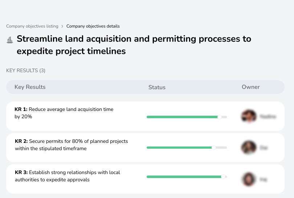Image resolution: width=294 pixels, height=198 pixels.
Task: Click KR 1 progress slider handle
Action: coord(219,117)
